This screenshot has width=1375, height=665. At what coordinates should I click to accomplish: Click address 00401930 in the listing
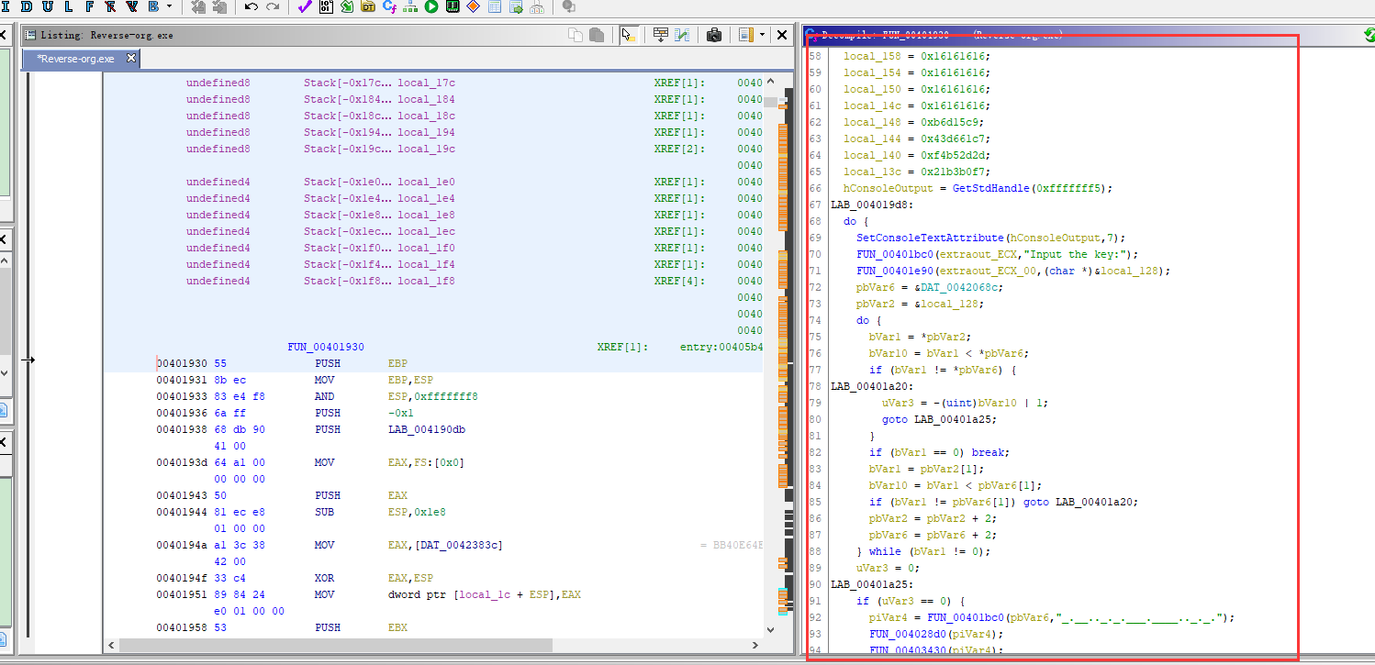point(183,363)
